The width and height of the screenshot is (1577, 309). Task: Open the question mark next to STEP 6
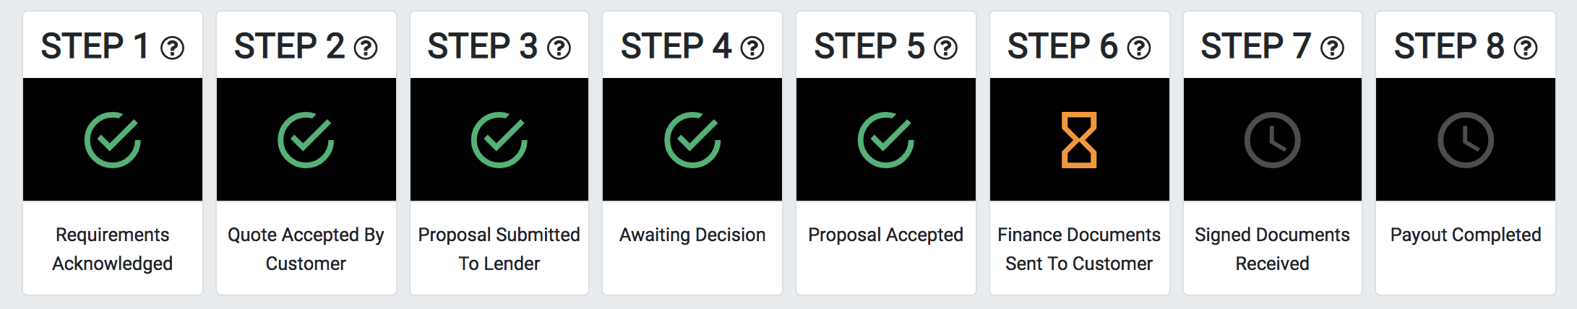pyautogui.click(x=1139, y=48)
